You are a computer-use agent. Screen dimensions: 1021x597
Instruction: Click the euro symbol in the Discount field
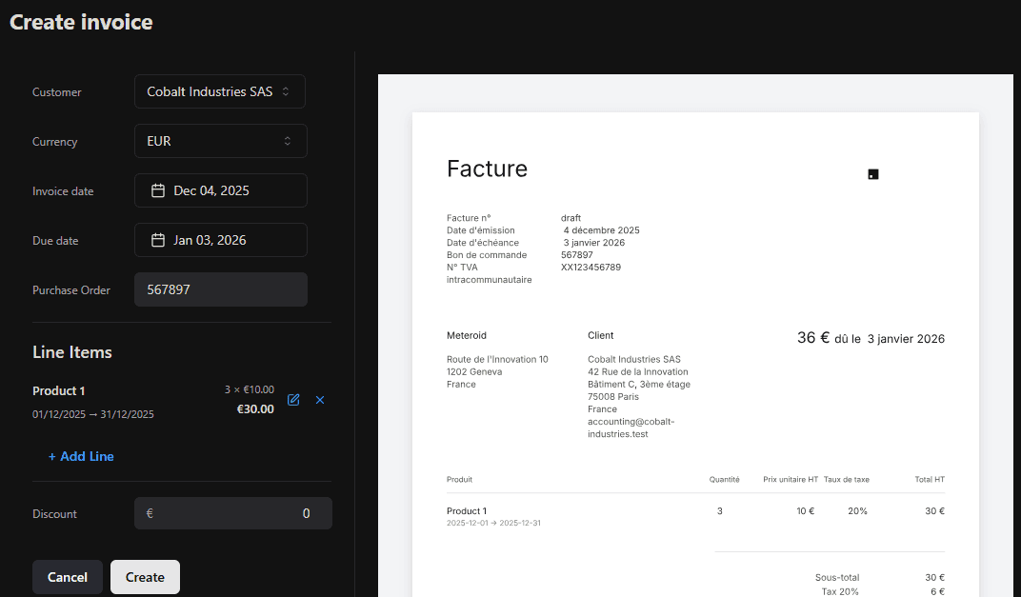point(149,513)
